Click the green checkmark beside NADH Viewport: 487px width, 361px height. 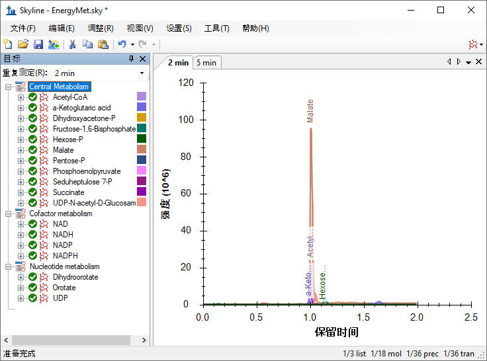click(33, 235)
